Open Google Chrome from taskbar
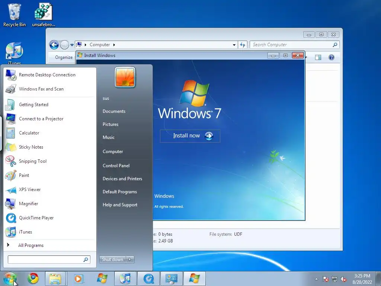This screenshot has width=381, height=286. click(33, 279)
